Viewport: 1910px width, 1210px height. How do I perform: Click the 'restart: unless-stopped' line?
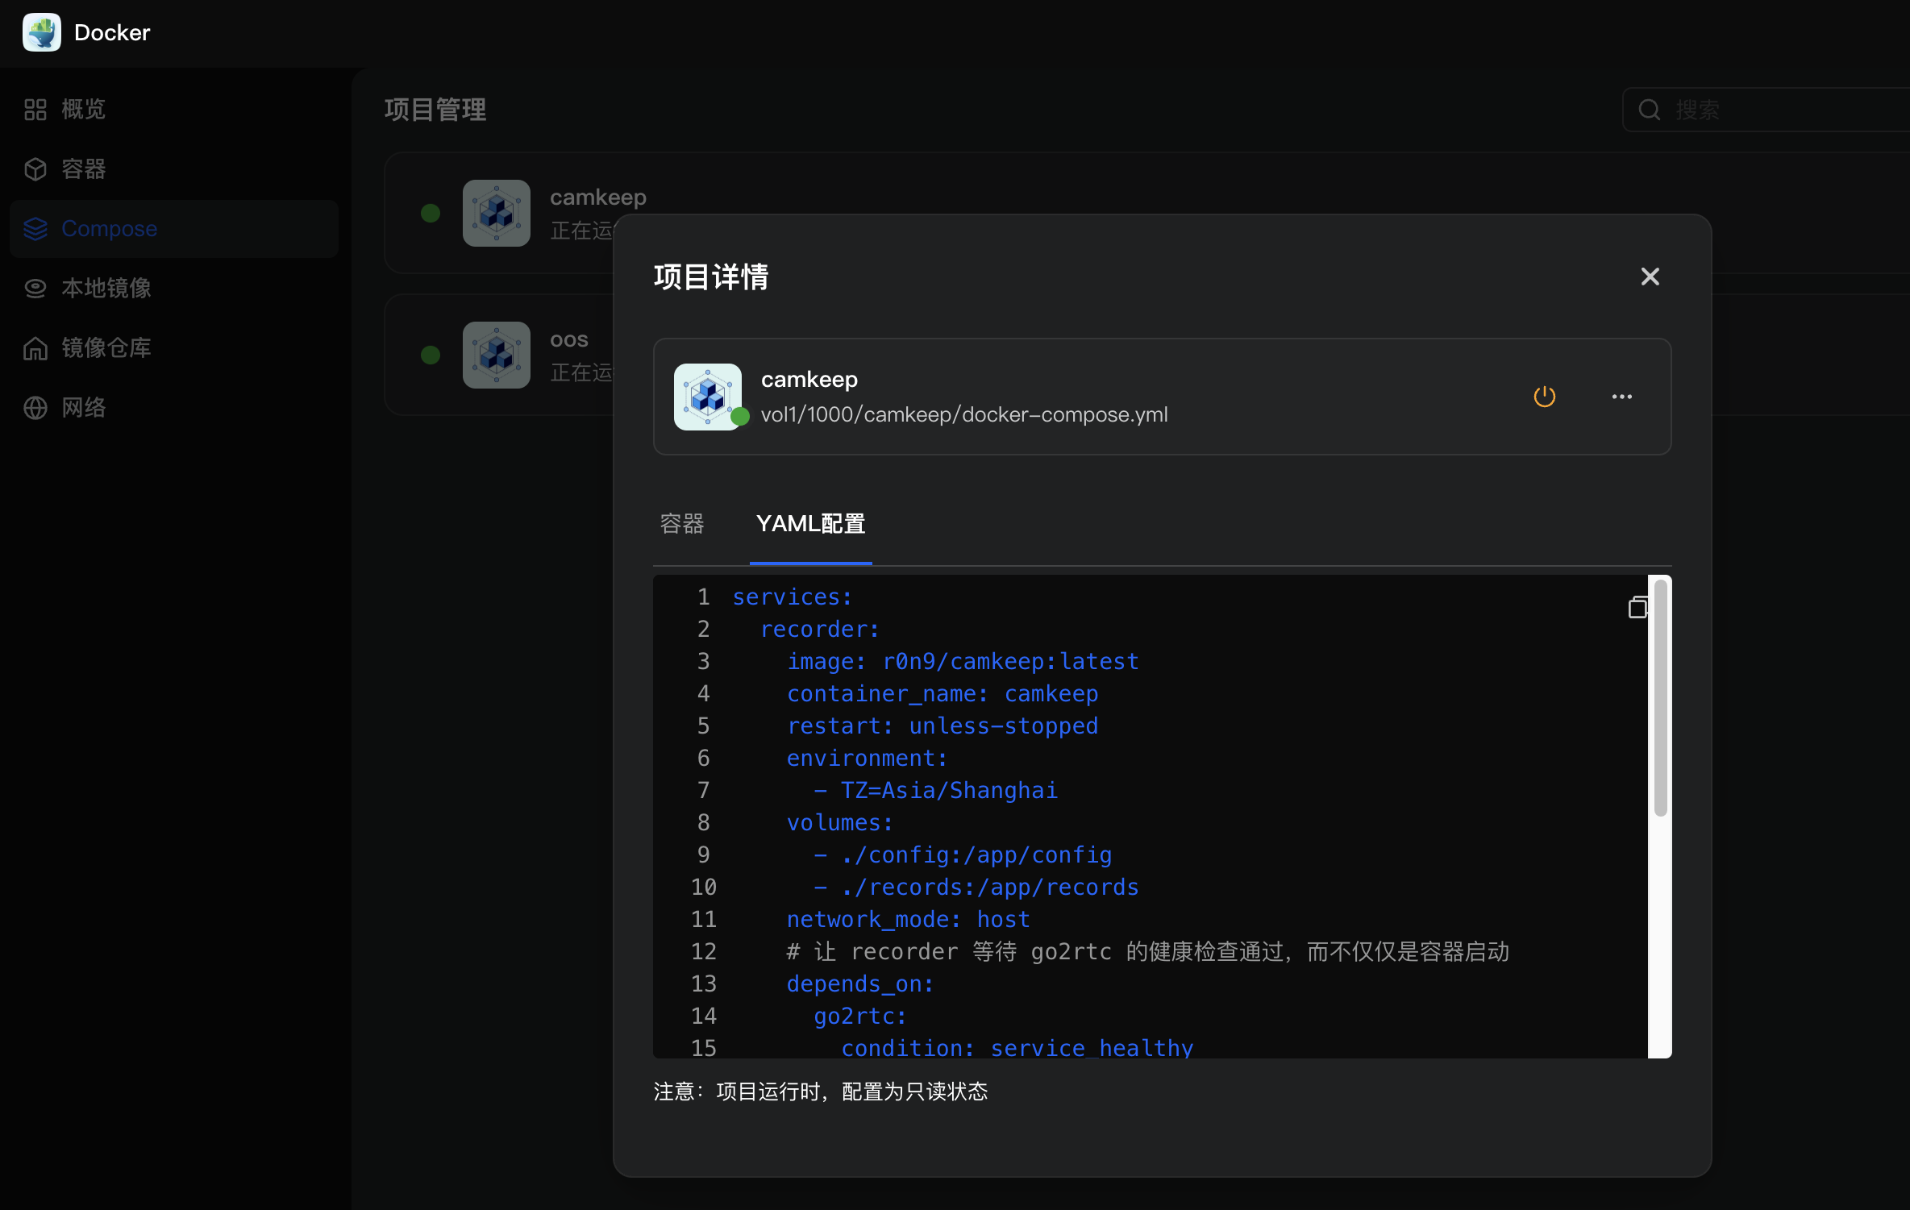(943, 726)
